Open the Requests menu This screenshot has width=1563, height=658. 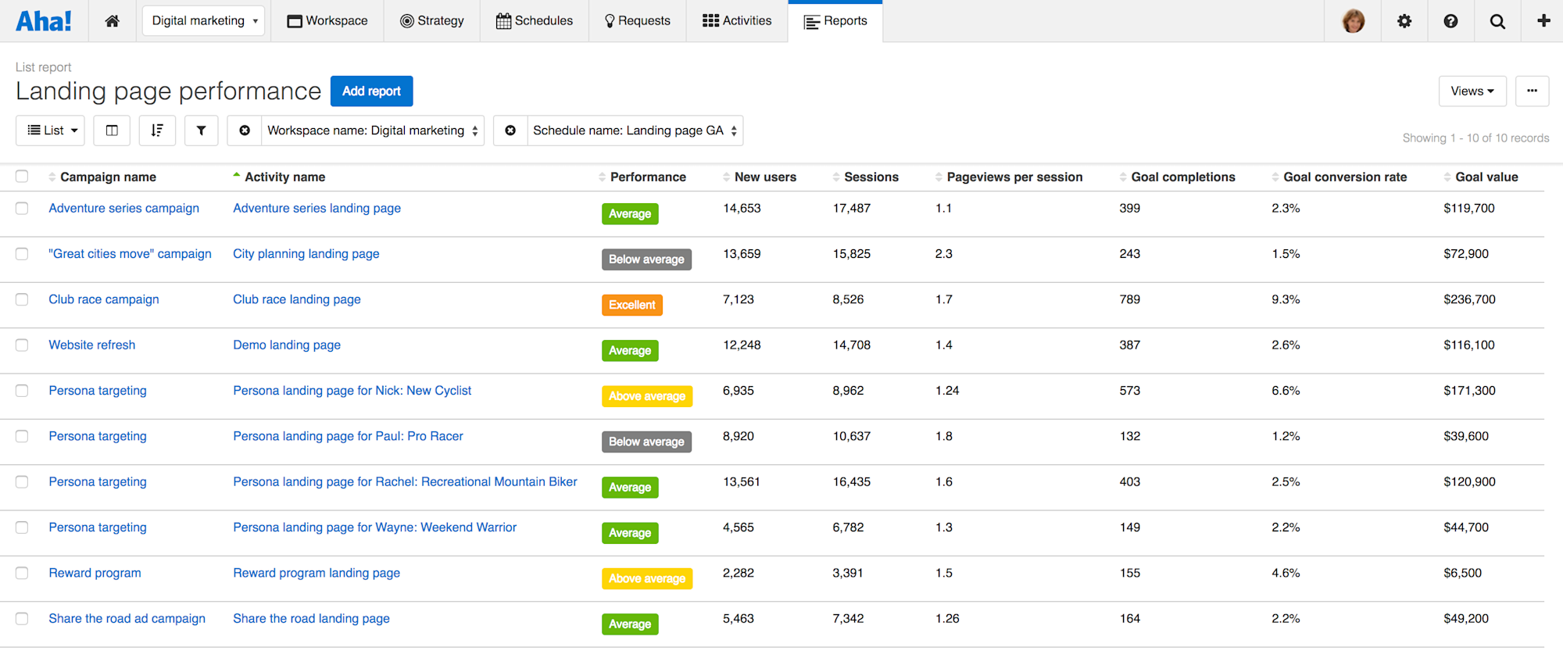[x=638, y=21]
